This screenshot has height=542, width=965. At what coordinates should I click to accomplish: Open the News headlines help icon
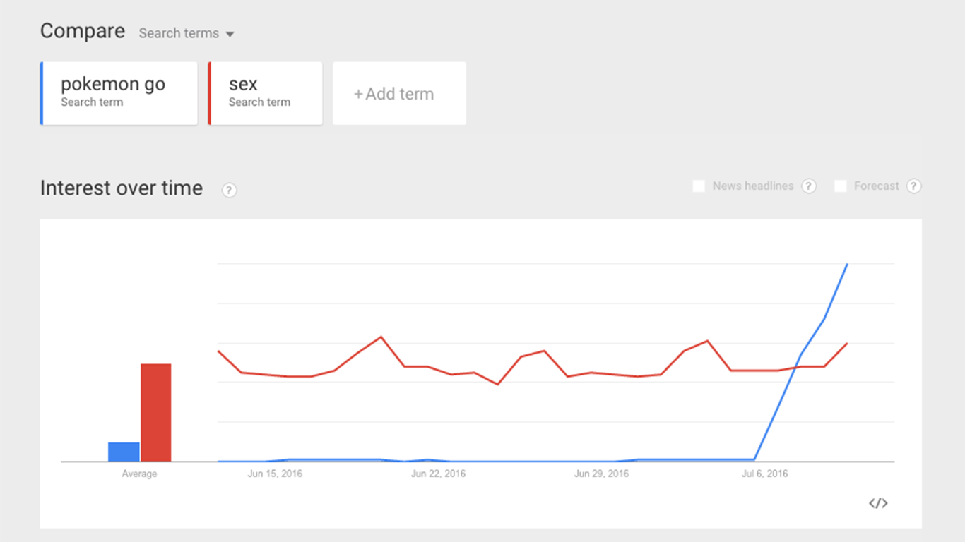(x=809, y=186)
